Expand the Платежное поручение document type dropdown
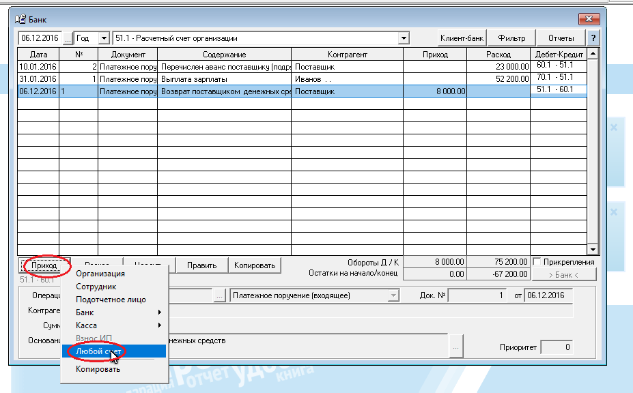The width and height of the screenshot is (633, 393). pyautogui.click(x=393, y=296)
